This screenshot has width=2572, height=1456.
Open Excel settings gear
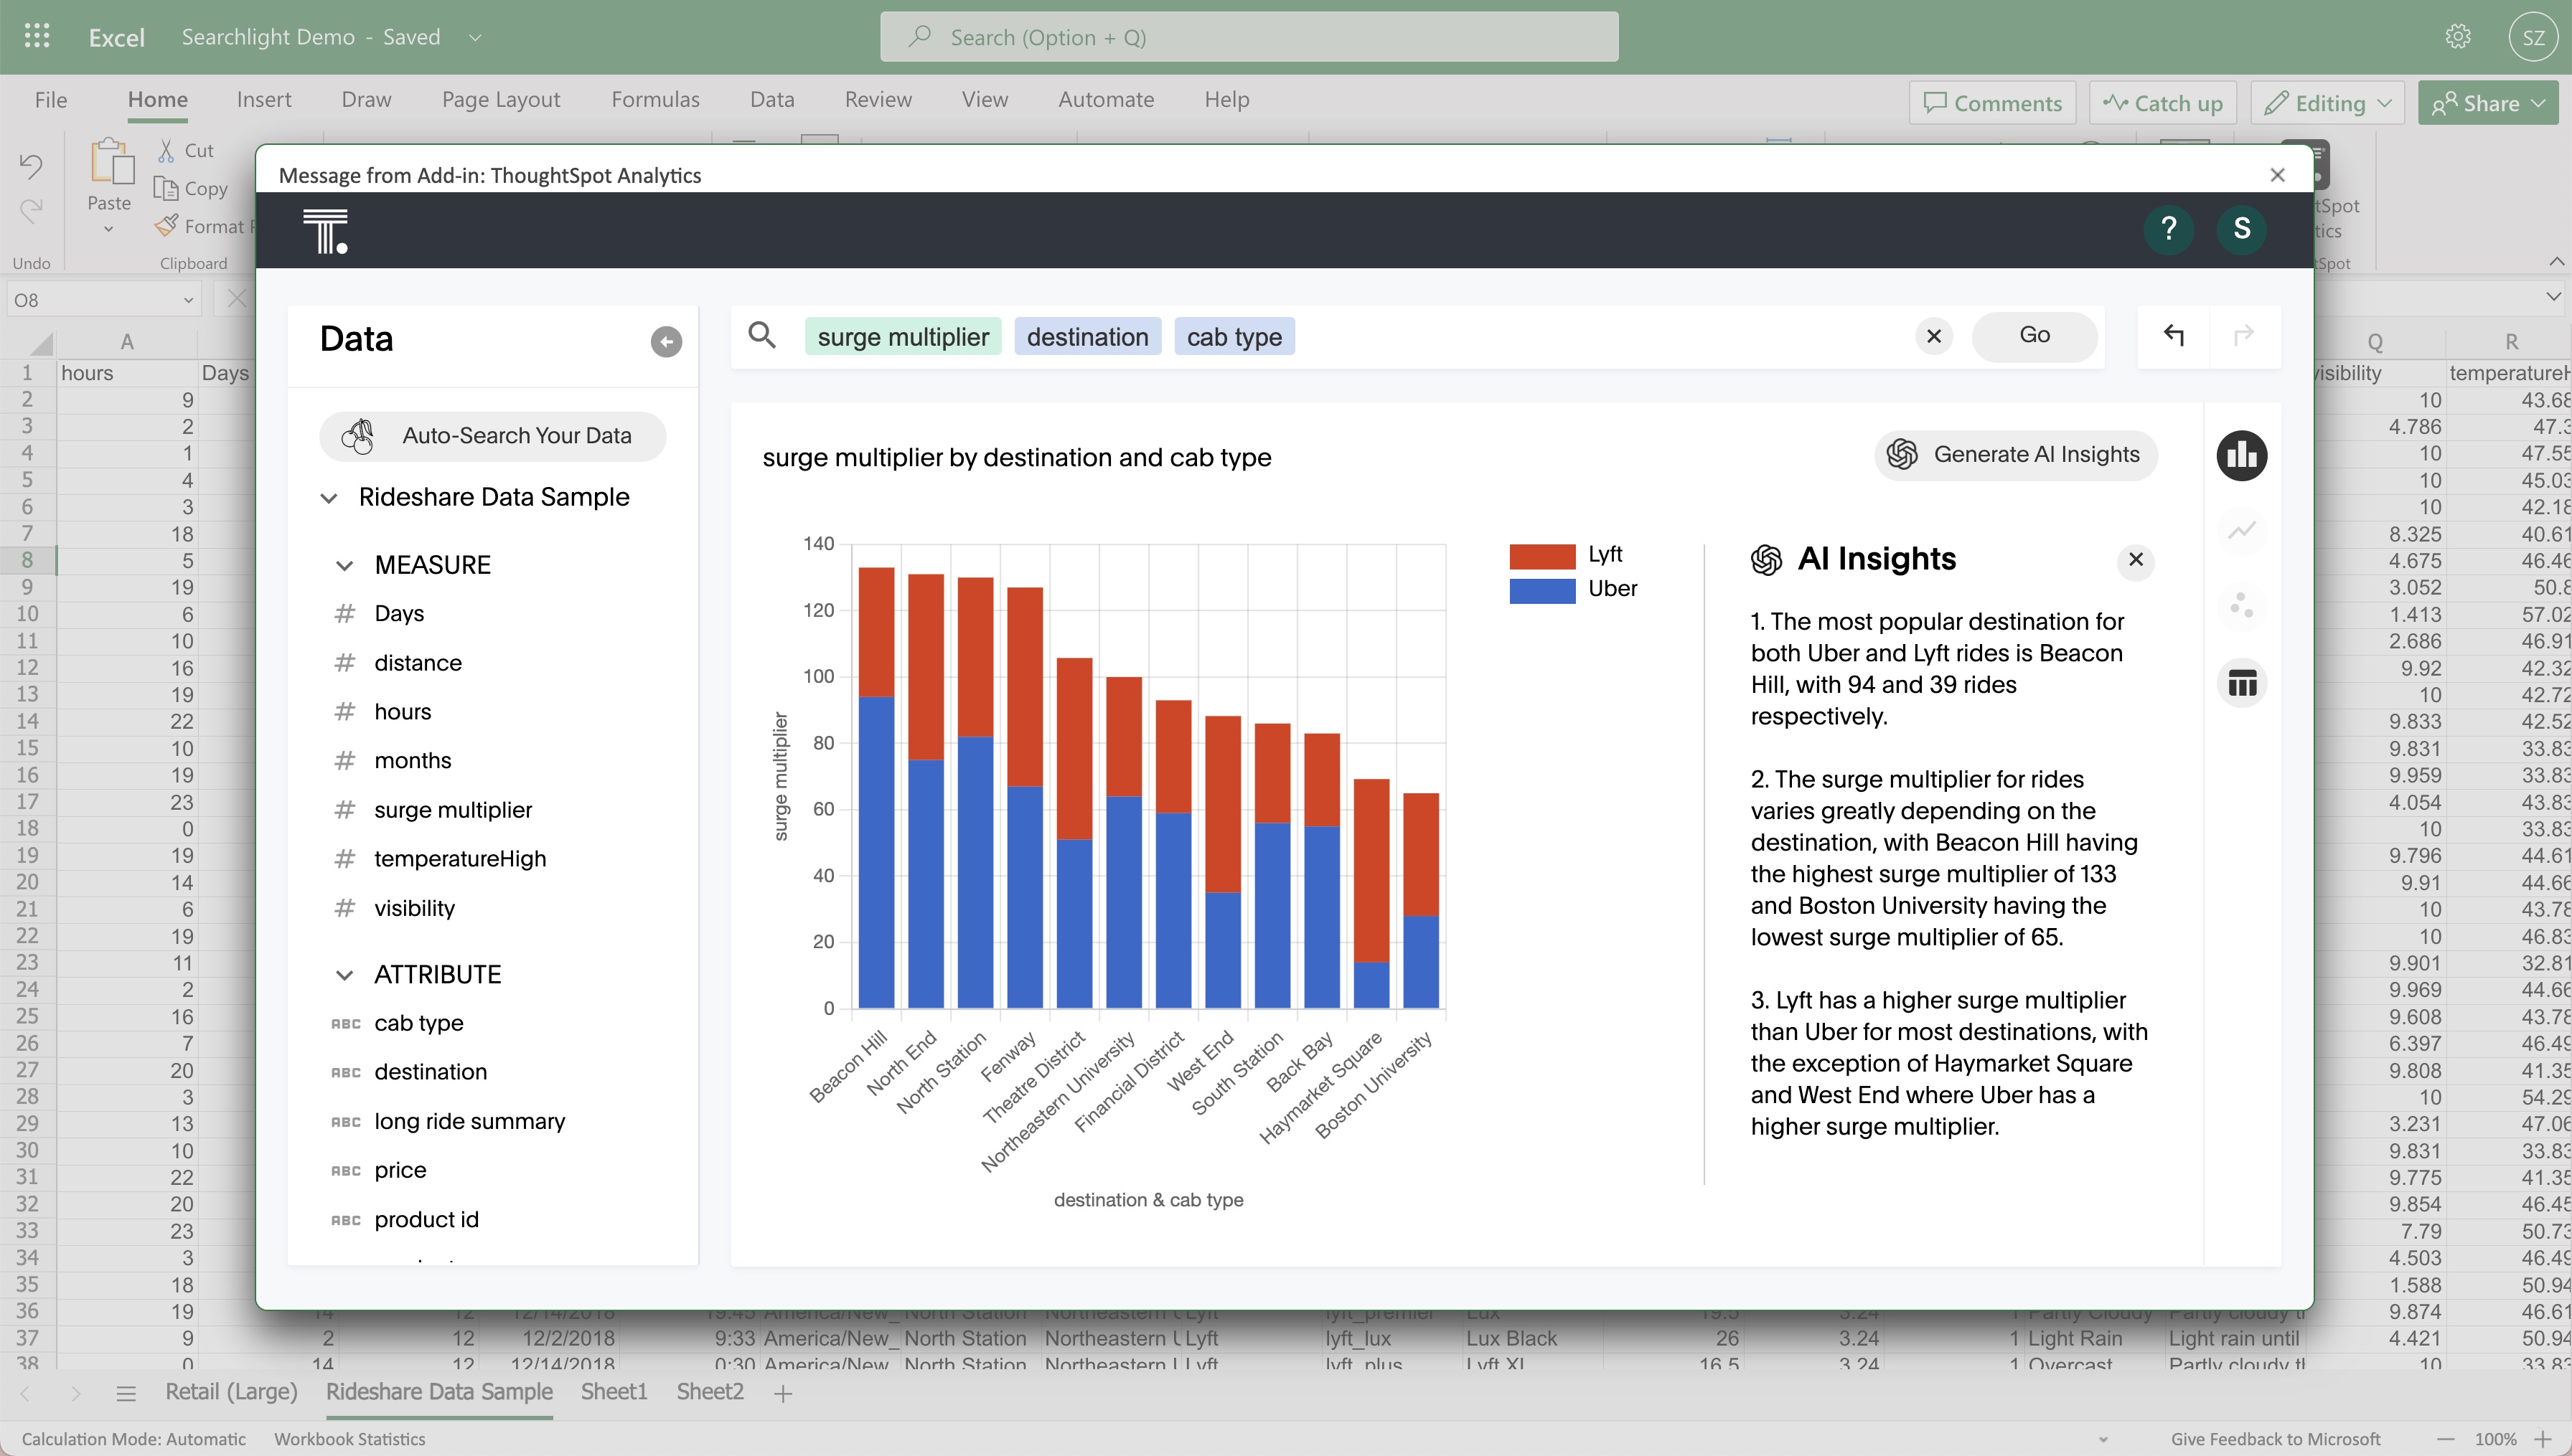coord(2458,37)
